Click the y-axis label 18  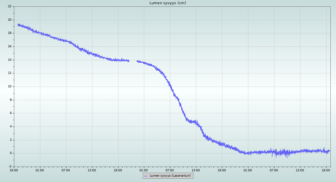10,33
